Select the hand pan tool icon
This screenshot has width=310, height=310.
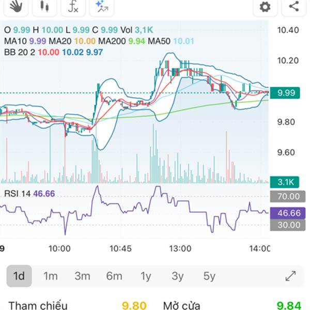[16, 7]
